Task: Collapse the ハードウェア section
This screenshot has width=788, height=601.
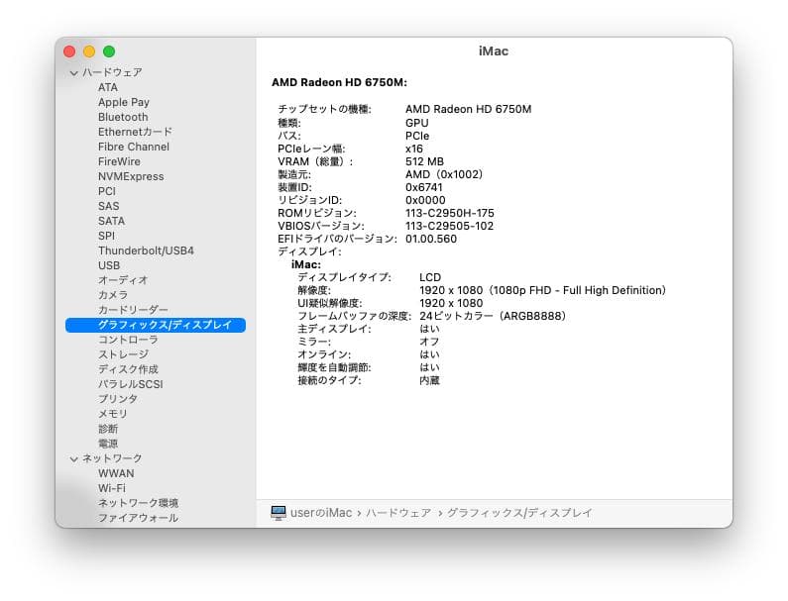Action: click(x=74, y=73)
